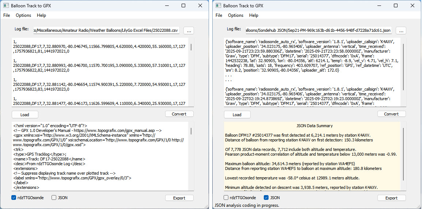Uncheck rdzTTGOsonde checkbox in left window
Viewport: 422px width, 209px height.
click(x=14, y=198)
